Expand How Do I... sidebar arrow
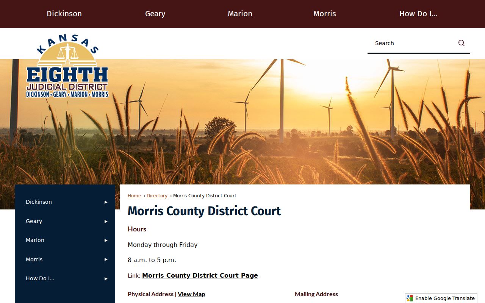The height and width of the screenshot is (303, 485). tap(106, 279)
